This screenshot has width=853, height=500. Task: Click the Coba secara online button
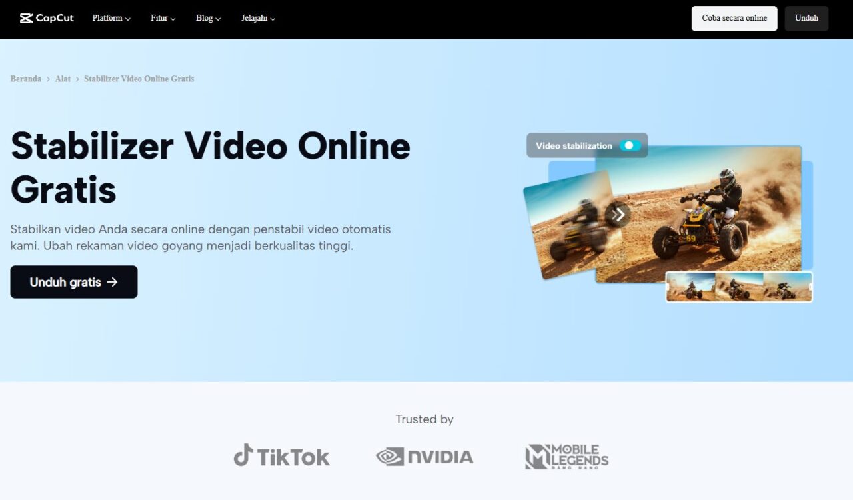click(x=734, y=18)
